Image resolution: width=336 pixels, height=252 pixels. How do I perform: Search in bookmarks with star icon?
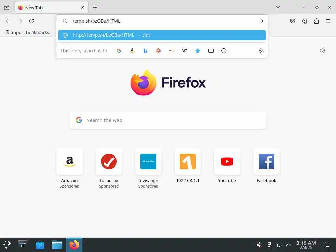(x=198, y=51)
